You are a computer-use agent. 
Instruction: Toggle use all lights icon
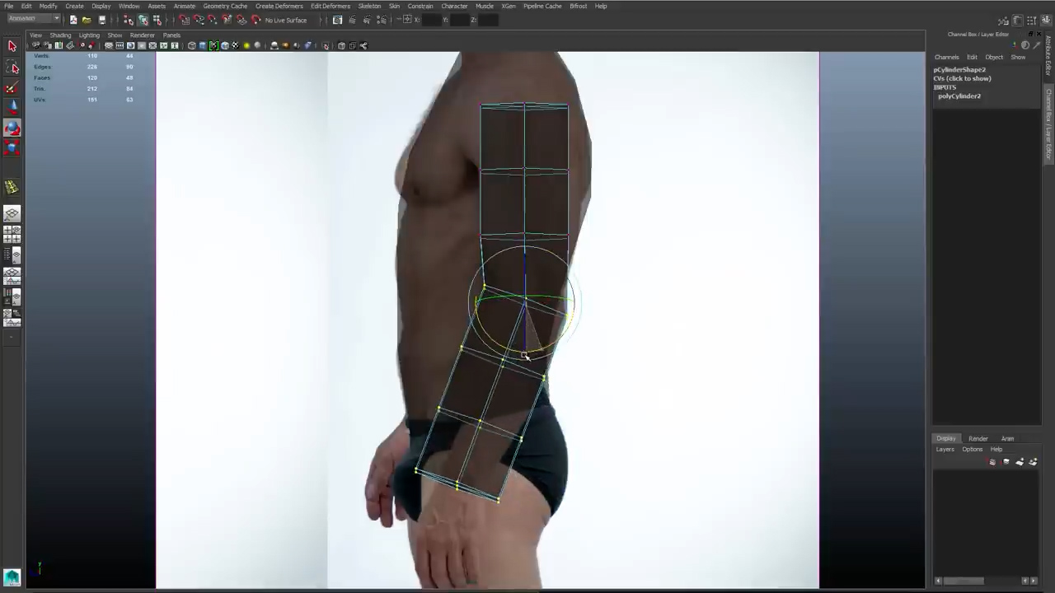[x=246, y=45]
